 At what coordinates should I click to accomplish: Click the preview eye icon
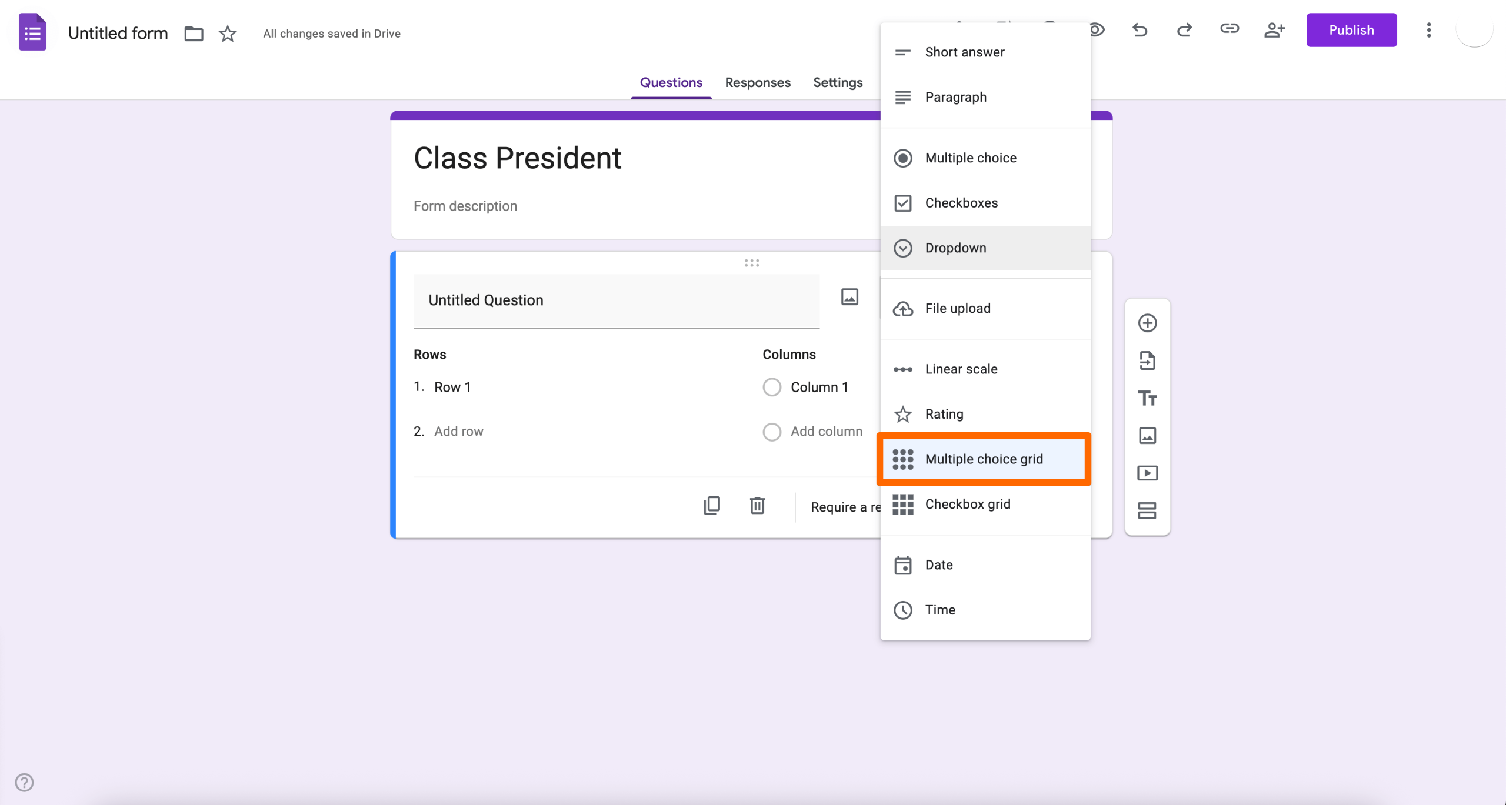(1098, 30)
